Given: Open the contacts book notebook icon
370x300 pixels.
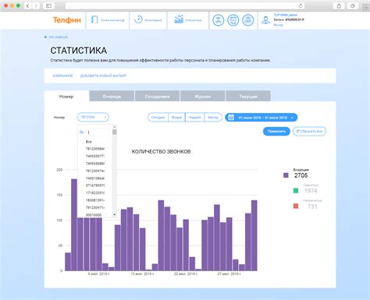Looking at the screenshot, I should pos(94,19).
